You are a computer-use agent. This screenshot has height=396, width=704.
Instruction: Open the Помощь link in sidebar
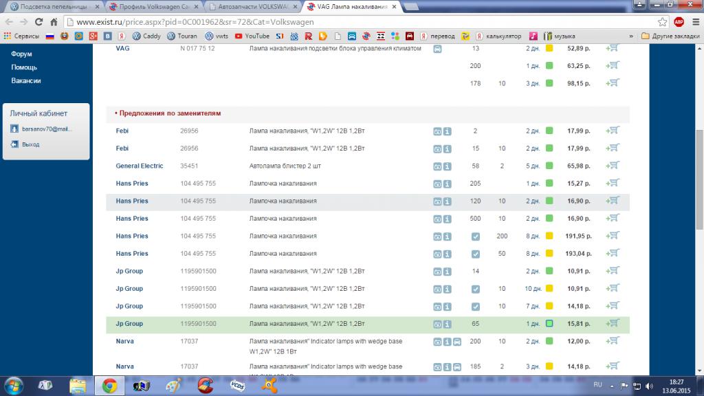[x=24, y=67]
